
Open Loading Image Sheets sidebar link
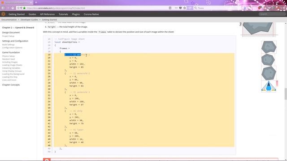pos(12,65)
